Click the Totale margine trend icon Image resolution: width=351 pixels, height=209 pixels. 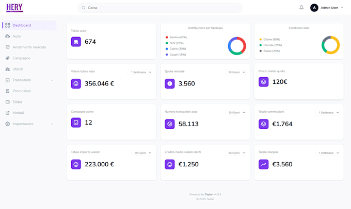pyautogui.click(x=263, y=164)
